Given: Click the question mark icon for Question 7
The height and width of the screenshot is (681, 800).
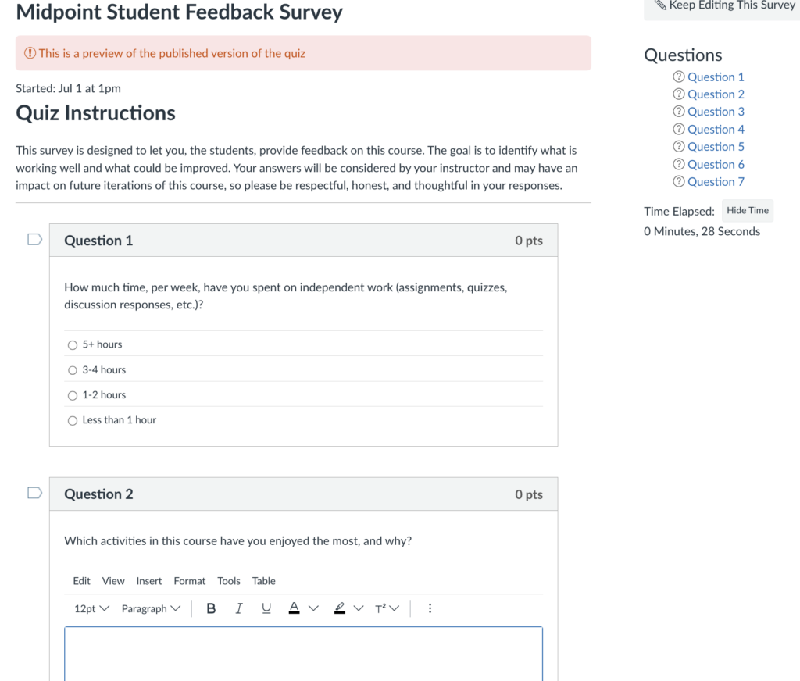Looking at the screenshot, I should 678,182.
